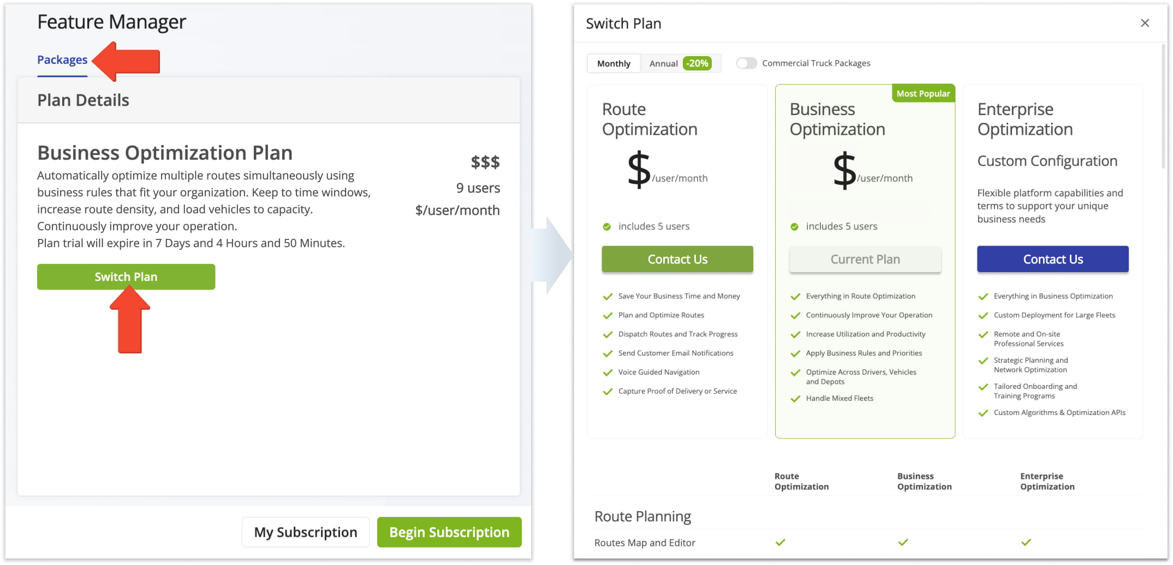This screenshot has width=1173, height=565.
Task: Click Routes Map and Editor checkmark under Enterprise Optimization
Action: point(1026,543)
